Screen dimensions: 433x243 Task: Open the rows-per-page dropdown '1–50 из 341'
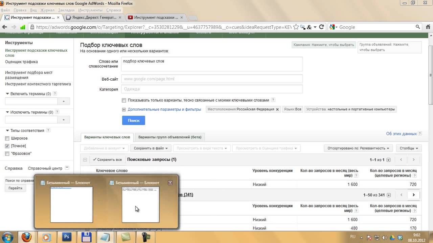tap(389, 195)
